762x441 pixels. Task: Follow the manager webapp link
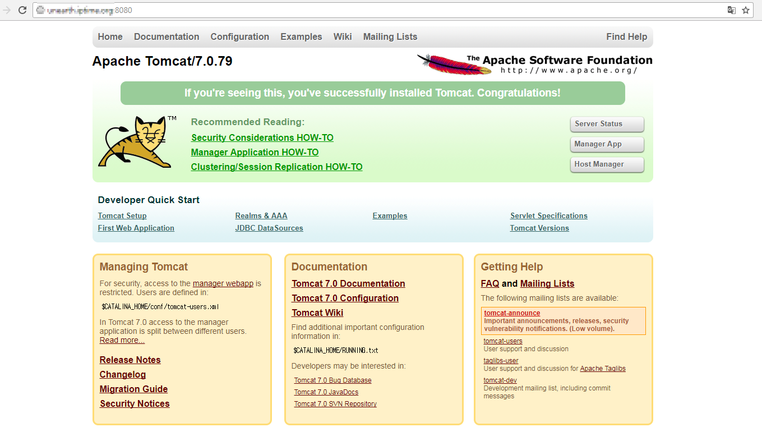(x=223, y=284)
